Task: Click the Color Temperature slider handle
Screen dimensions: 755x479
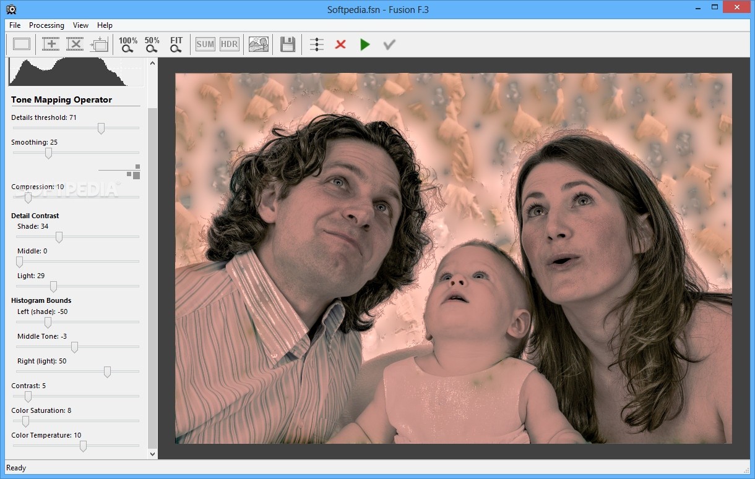Action: (83, 446)
